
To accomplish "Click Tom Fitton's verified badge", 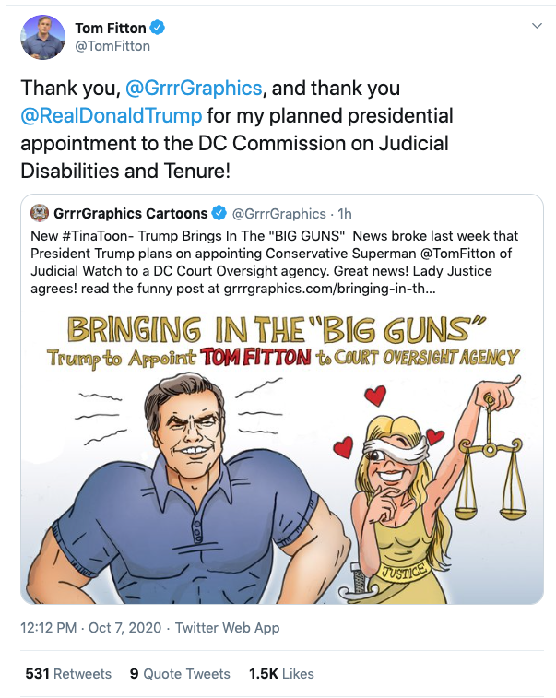I will (x=157, y=28).
